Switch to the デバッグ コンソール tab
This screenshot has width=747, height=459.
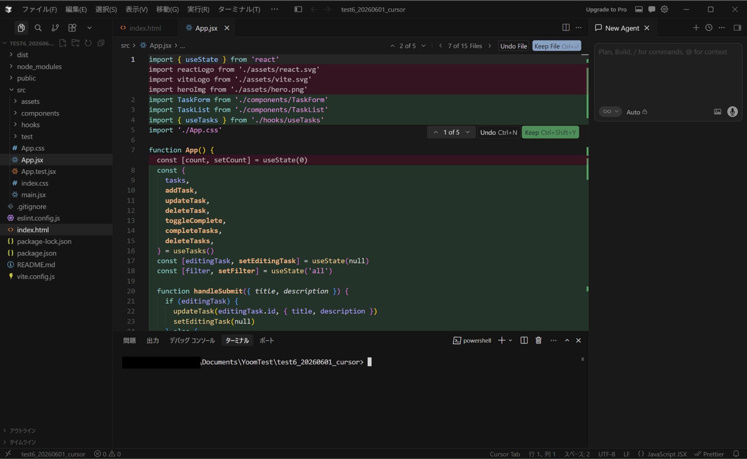pyautogui.click(x=192, y=341)
